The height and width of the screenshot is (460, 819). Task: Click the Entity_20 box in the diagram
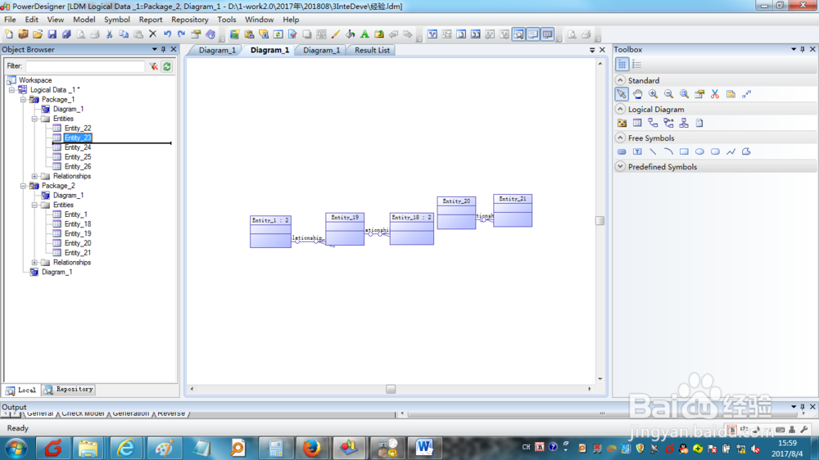pos(456,213)
